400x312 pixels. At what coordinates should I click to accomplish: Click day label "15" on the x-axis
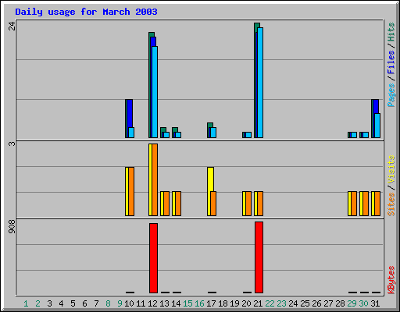pyautogui.click(x=187, y=303)
